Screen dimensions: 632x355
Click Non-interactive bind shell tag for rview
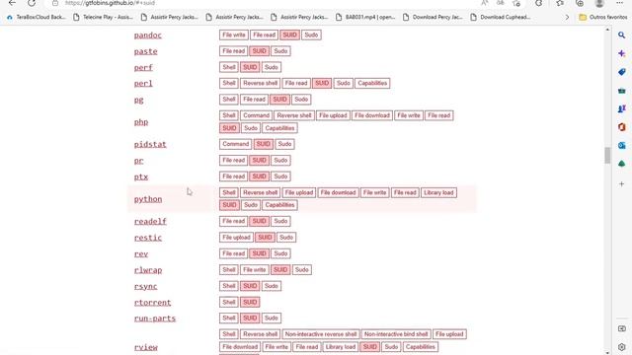(396, 334)
